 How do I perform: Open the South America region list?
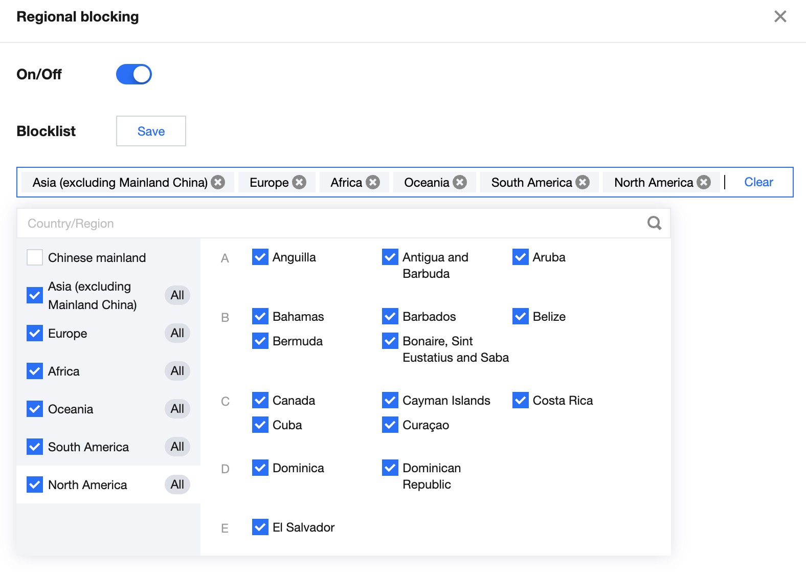(88, 447)
